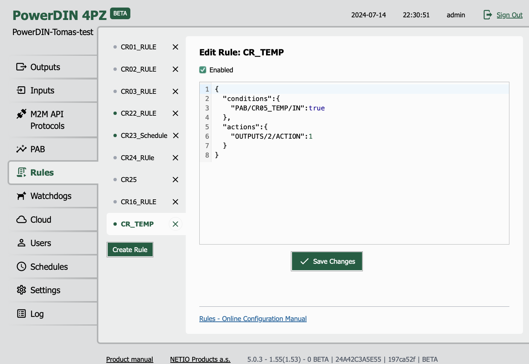Click the "conditions" line in the editor
Viewport: 529px width, 364px height.
tap(251, 99)
